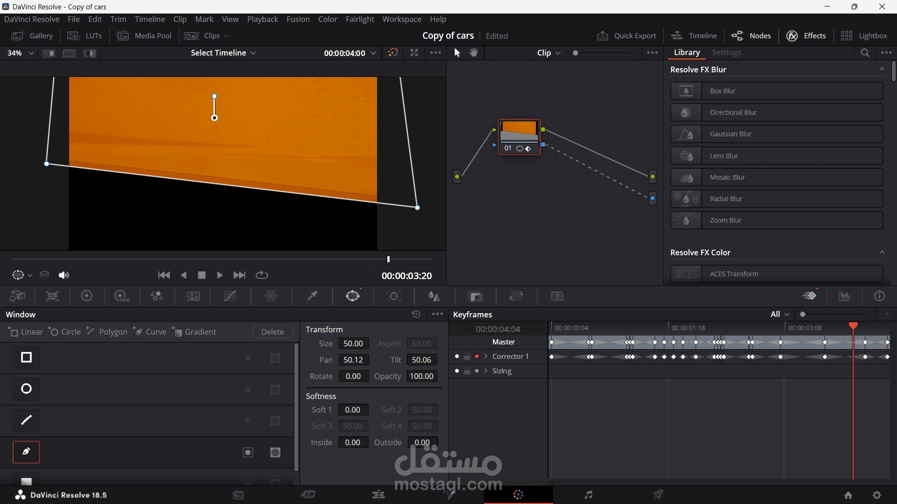Select the hand pan tool
Viewport: 897px width, 504px height.
tap(474, 53)
